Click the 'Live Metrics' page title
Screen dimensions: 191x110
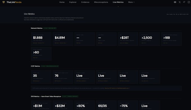click(x=29, y=14)
